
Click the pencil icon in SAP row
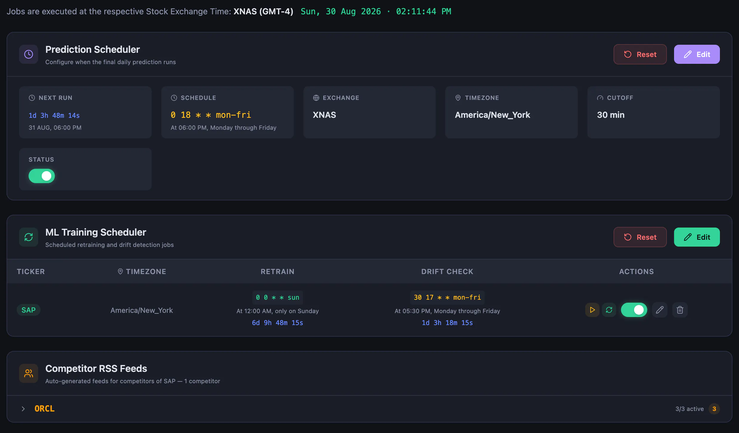click(659, 310)
